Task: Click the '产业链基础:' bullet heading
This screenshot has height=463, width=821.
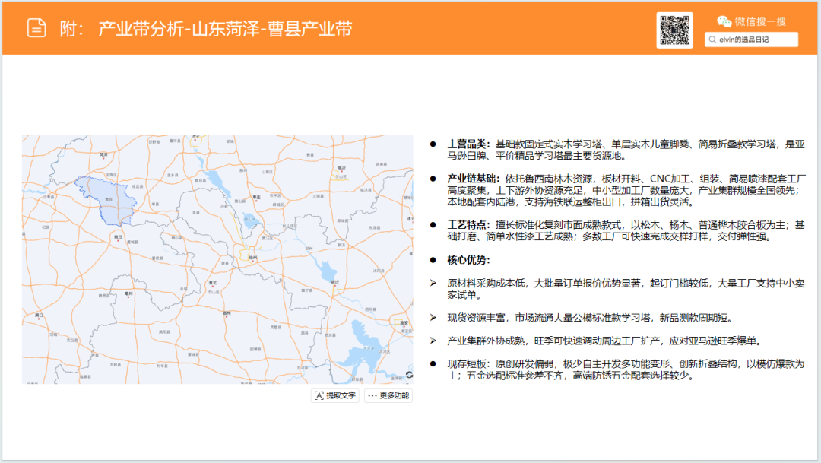Action: (474, 179)
